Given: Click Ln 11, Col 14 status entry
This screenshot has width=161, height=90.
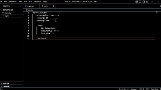Looking at the screenshot, I should pyautogui.click(x=124, y=89).
